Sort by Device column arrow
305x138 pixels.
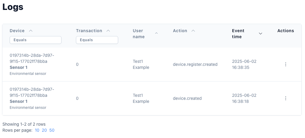(x=31, y=31)
